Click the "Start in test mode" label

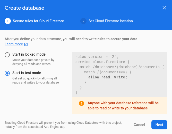click(x=27, y=73)
